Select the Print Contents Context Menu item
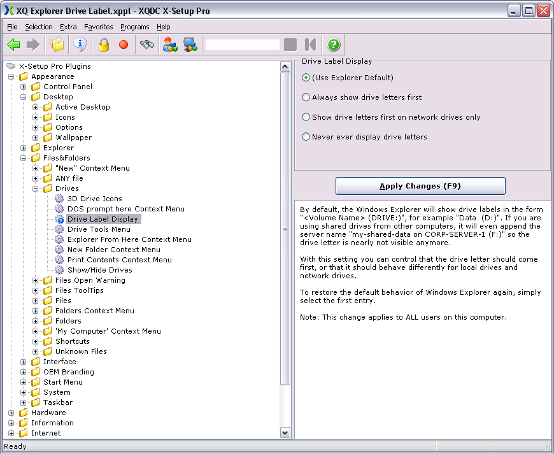Image resolution: width=554 pixels, height=454 pixels. point(120,260)
